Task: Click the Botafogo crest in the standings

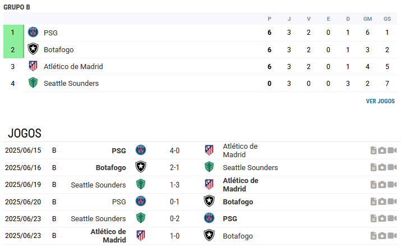Action: (33, 49)
